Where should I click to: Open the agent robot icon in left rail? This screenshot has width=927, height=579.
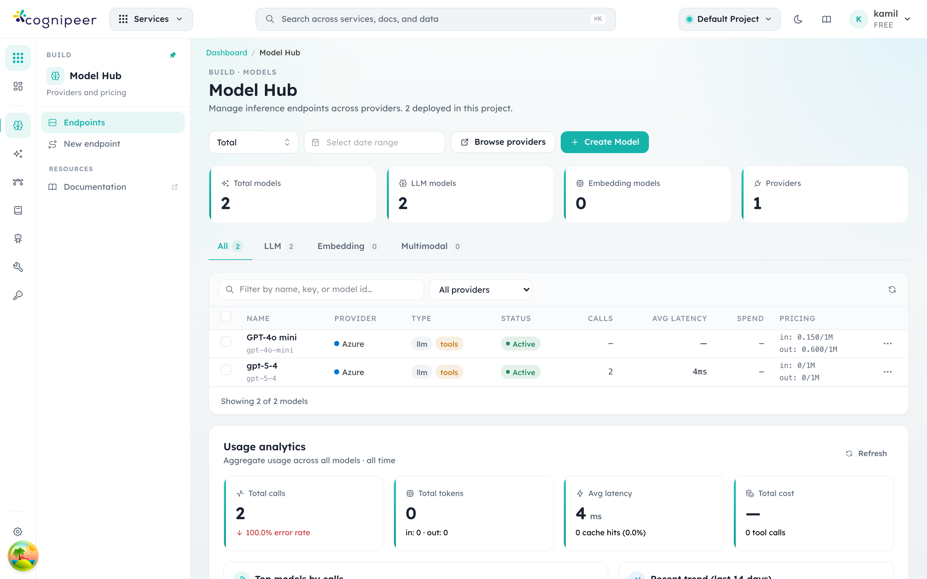(x=18, y=239)
